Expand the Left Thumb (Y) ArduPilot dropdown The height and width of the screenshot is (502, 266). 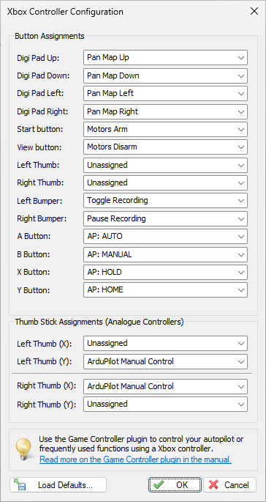(x=165, y=361)
